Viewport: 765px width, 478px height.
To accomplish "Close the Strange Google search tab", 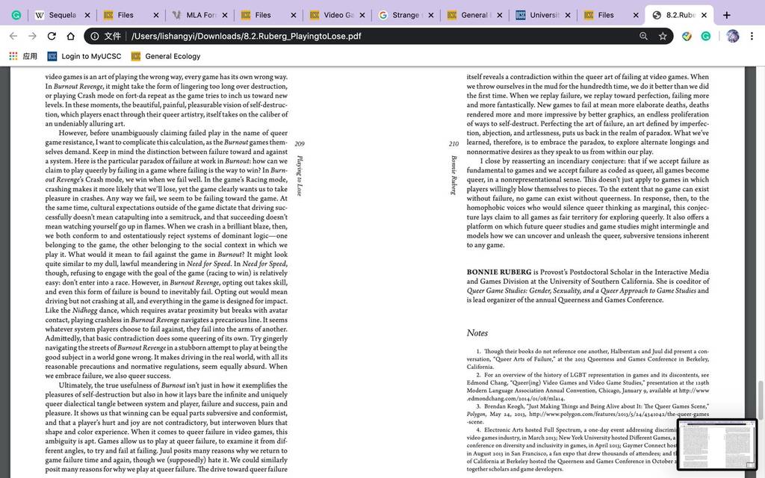I will [x=431, y=15].
